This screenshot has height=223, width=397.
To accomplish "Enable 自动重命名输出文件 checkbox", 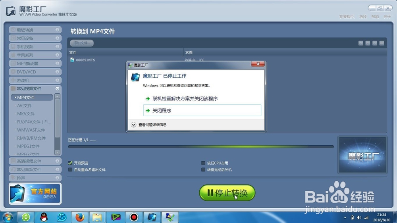I will pyautogui.click(x=70, y=169).
